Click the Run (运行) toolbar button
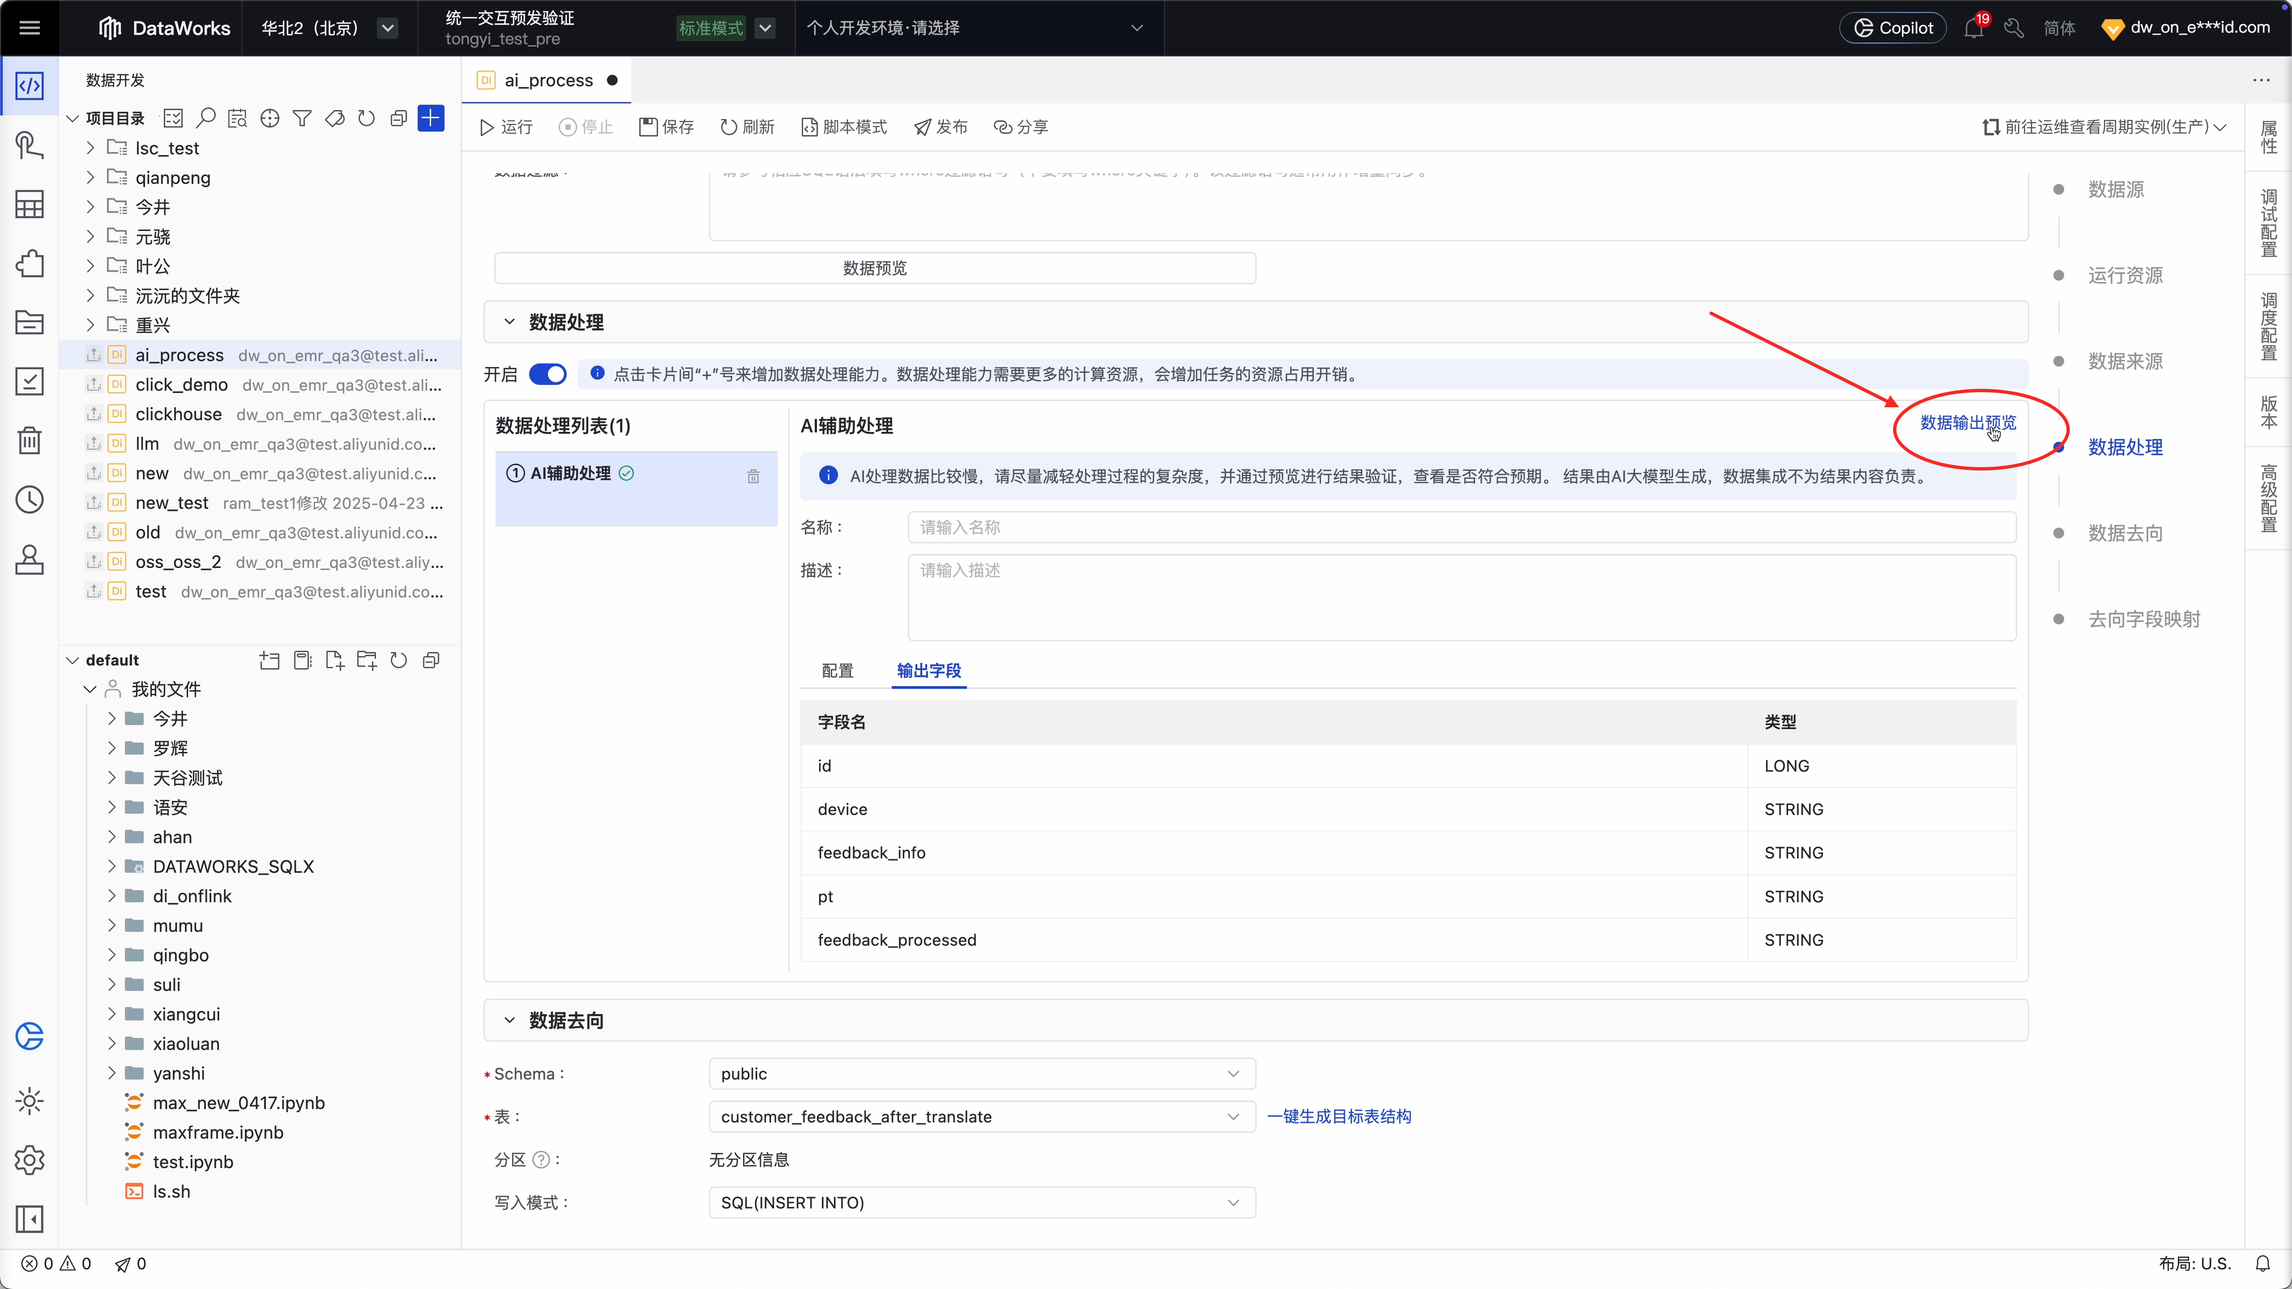This screenshot has height=1289, width=2292. (505, 127)
